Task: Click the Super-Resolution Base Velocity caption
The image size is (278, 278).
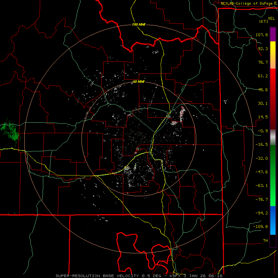Action: (139, 276)
